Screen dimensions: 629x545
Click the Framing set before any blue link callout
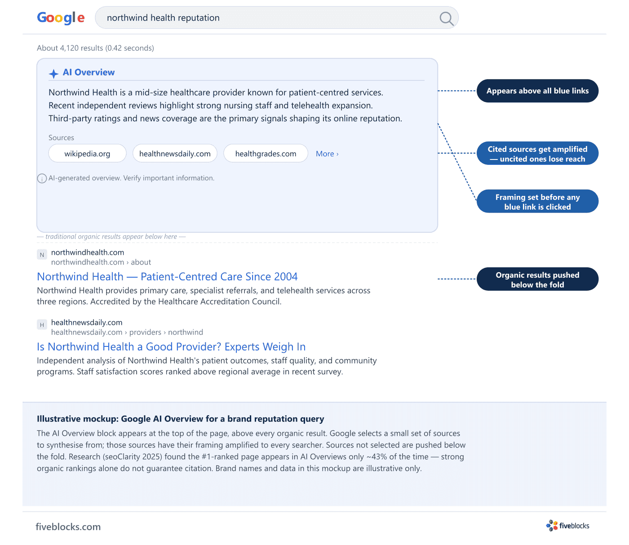coord(537,202)
